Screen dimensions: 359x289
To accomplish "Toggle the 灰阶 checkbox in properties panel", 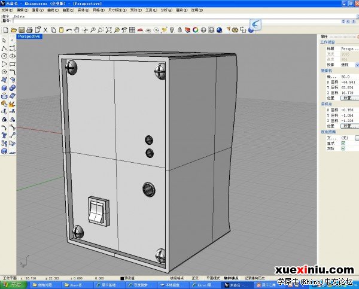I will click(343, 148).
